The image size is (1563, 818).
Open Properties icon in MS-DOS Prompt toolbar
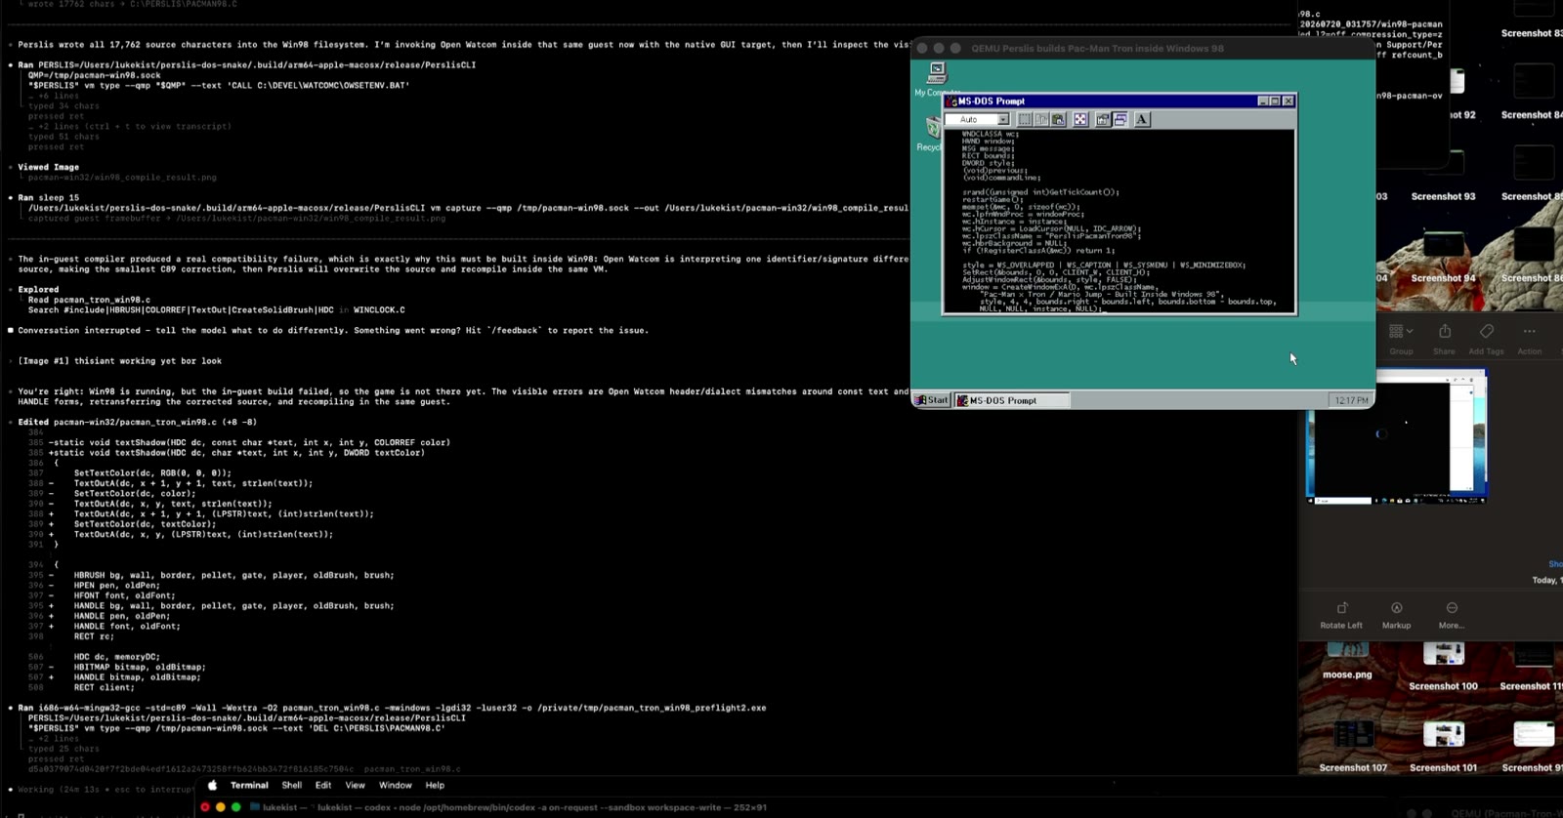1103,119
